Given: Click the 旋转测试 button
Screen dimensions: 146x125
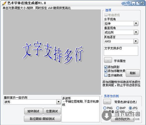Looking at the screenshot, I should point(33,111).
